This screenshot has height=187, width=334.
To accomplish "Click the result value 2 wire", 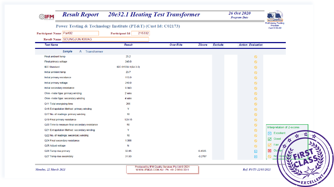I will [x=128, y=93].
